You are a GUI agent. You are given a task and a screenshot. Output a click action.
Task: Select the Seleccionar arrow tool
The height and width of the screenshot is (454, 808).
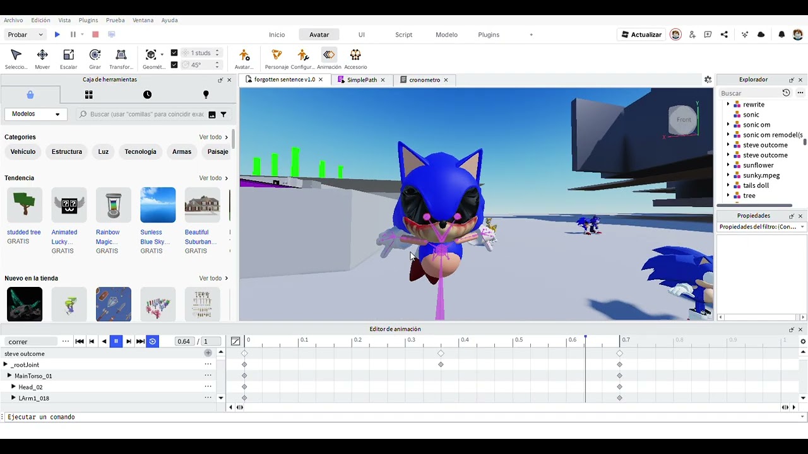click(x=16, y=59)
